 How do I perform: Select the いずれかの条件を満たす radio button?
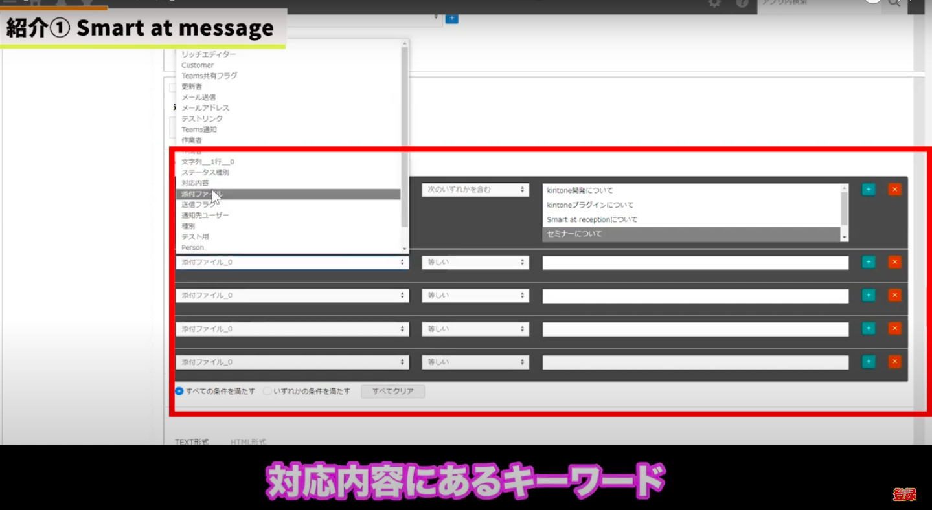pyautogui.click(x=266, y=390)
